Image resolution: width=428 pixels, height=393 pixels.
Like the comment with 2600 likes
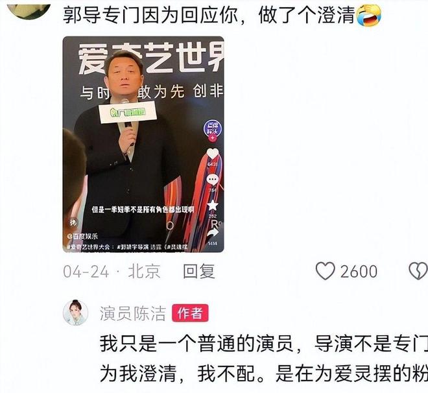click(x=326, y=271)
